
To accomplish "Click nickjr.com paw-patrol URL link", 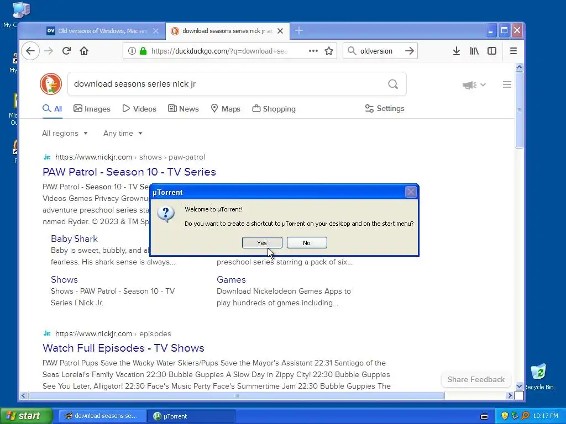I will [130, 157].
